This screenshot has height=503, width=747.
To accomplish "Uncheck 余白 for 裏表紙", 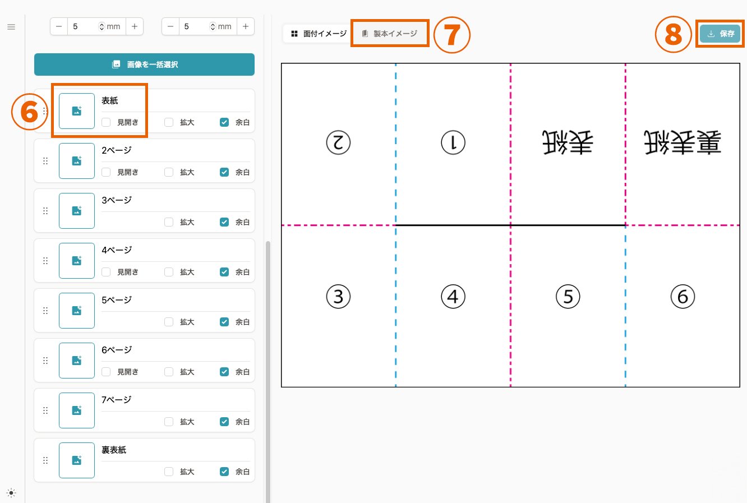I will [224, 472].
